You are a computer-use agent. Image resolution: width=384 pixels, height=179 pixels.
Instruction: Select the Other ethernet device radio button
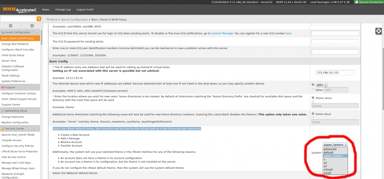click(313, 90)
